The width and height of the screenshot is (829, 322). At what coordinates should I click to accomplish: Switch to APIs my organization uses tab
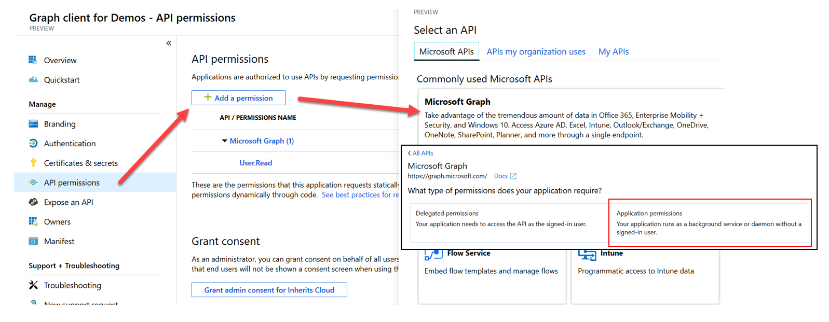[x=536, y=52]
